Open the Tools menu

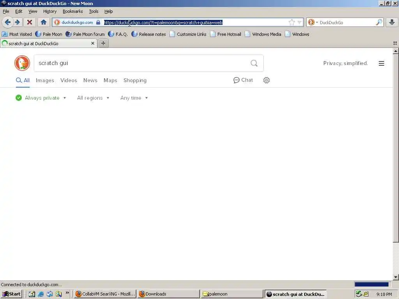point(94,11)
